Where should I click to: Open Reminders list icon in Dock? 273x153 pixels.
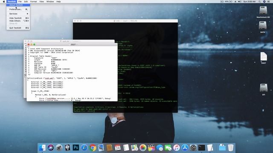tap(126, 148)
